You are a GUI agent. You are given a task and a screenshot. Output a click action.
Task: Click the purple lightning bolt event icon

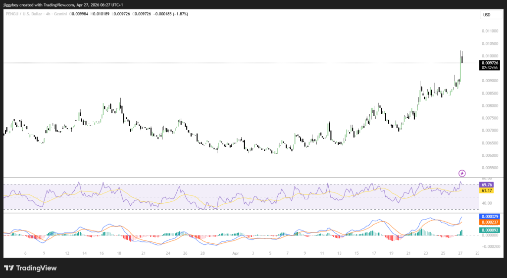click(462, 173)
